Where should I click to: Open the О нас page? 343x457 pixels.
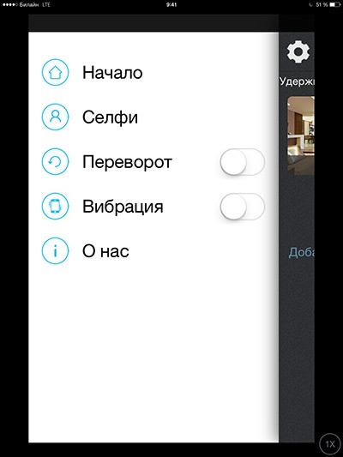pos(105,251)
